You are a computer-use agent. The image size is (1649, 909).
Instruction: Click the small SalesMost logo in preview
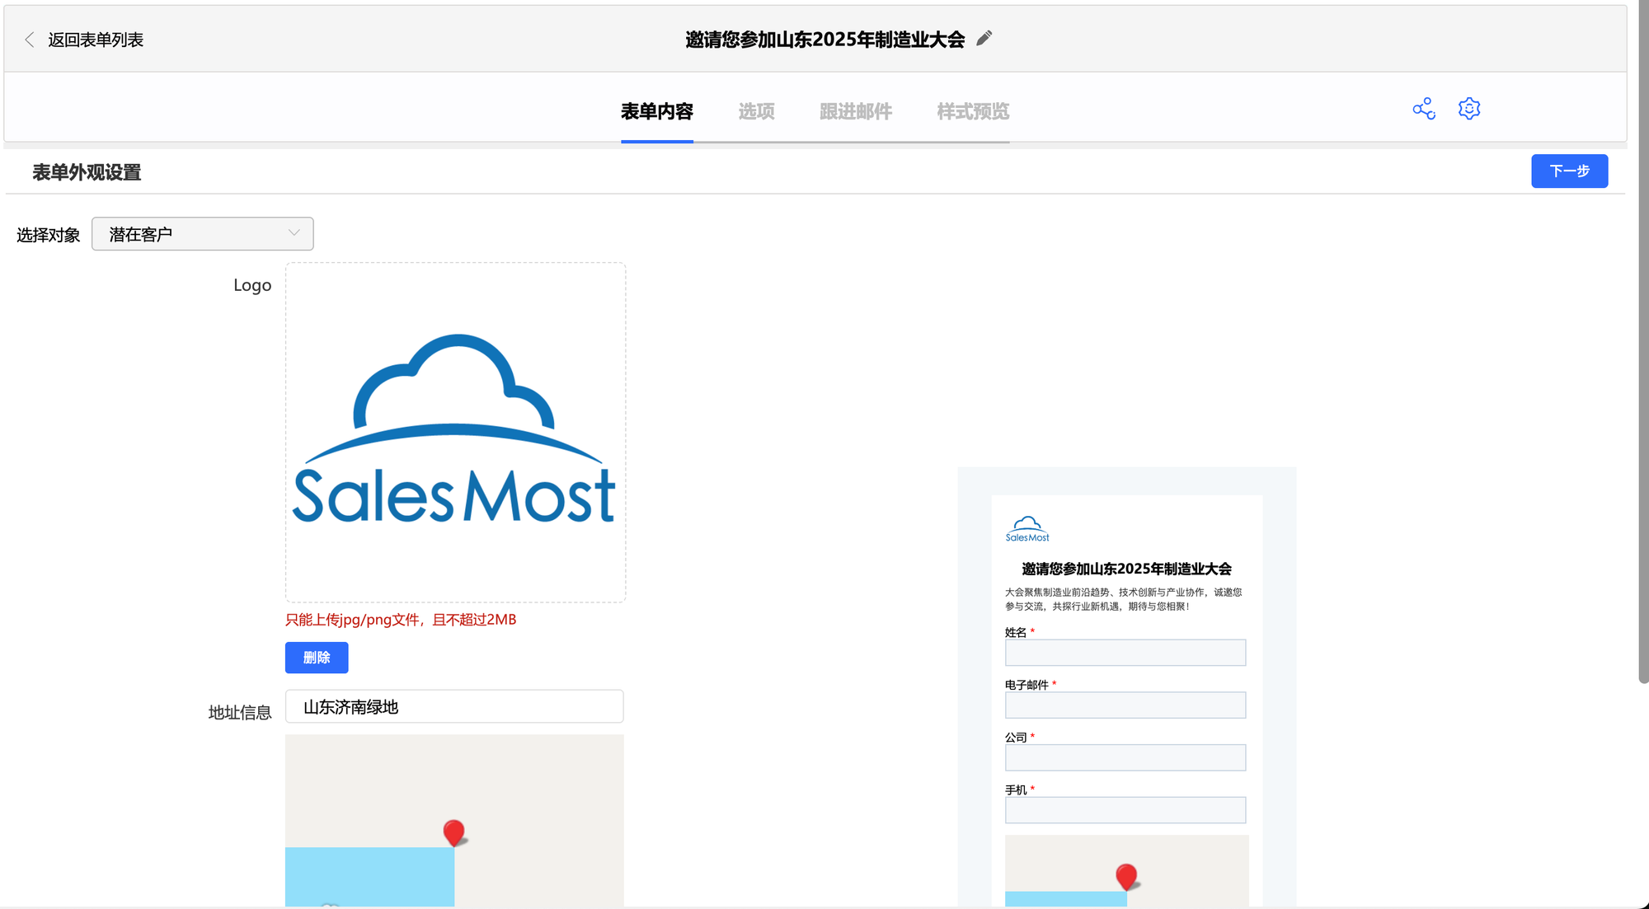pos(1027,529)
